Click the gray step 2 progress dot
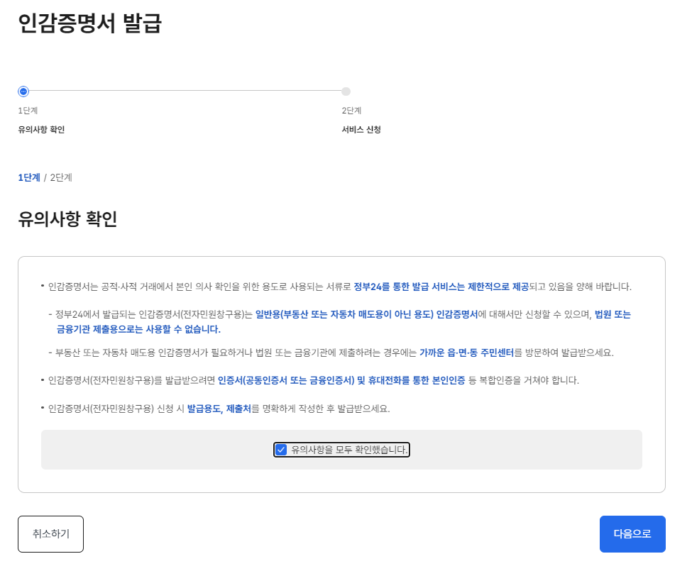Screen dimensions: 692x571 pyautogui.click(x=346, y=91)
